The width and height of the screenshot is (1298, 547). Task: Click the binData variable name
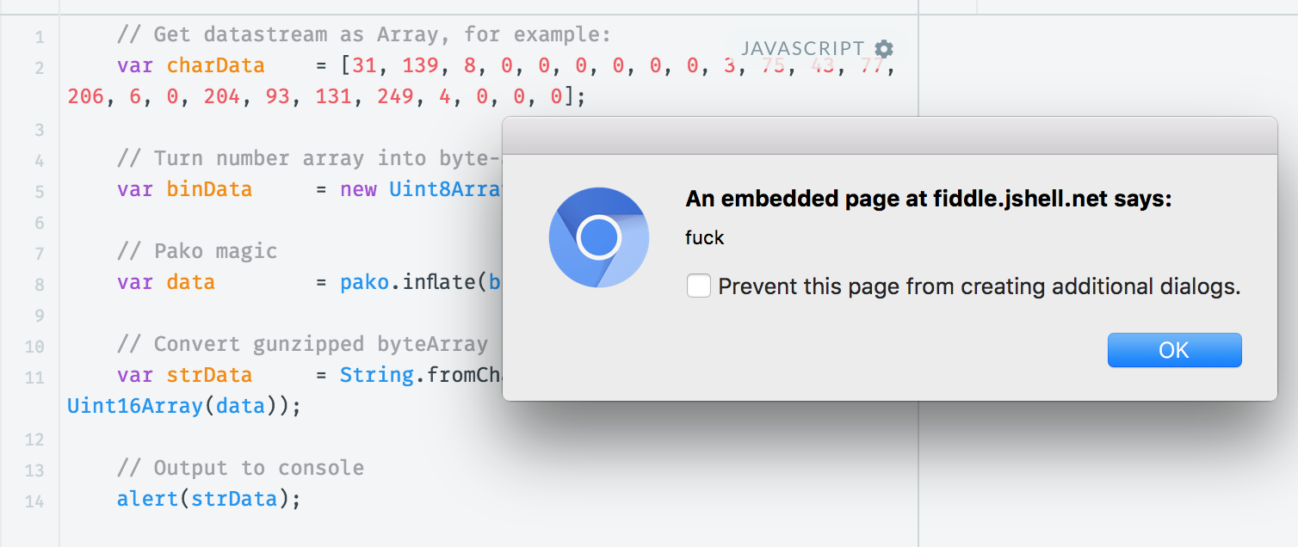[x=209, y=189]
